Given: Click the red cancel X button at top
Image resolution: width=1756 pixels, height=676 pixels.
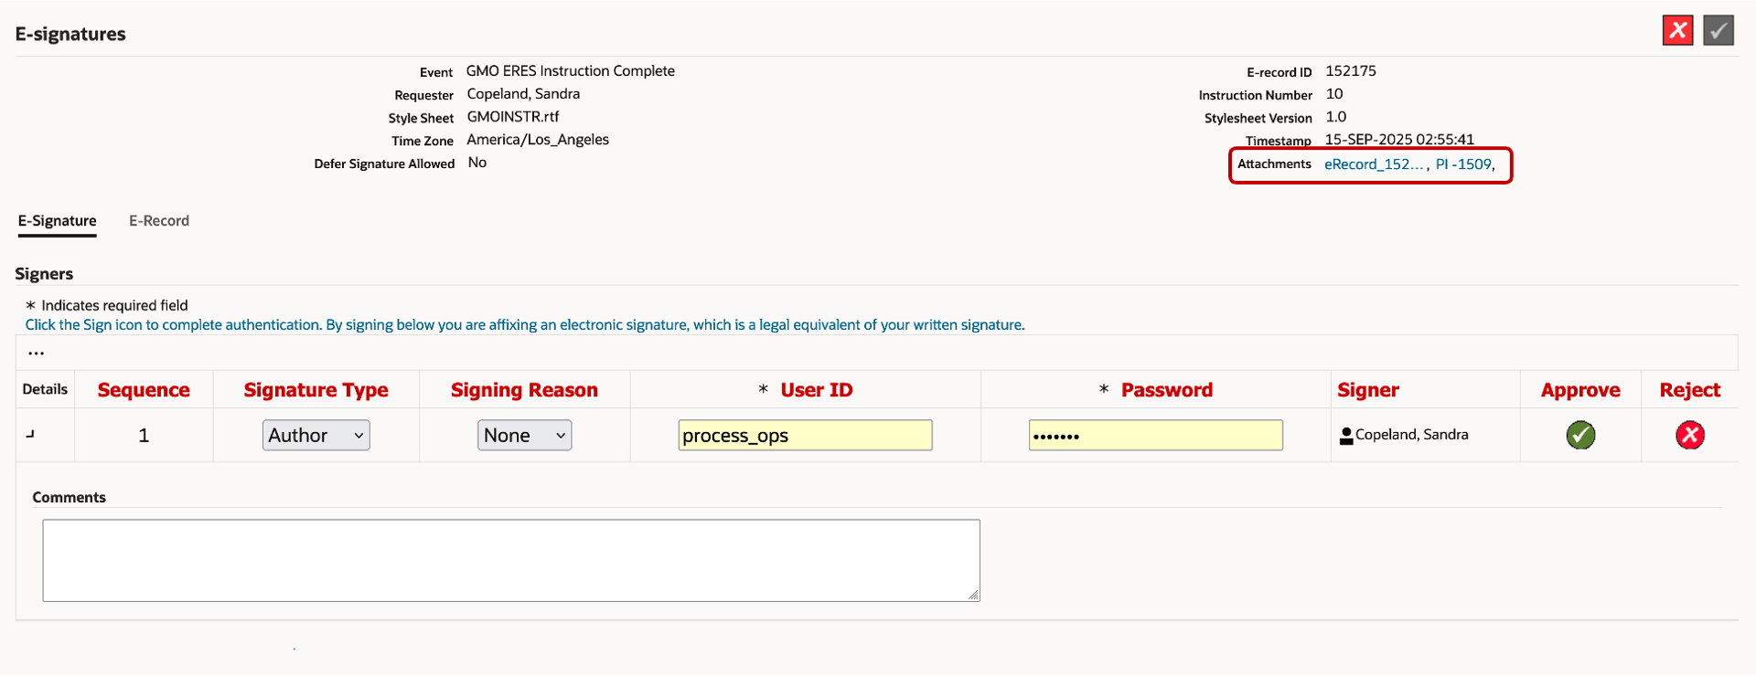Looking at the screenshot, I should click(1677, 31).
